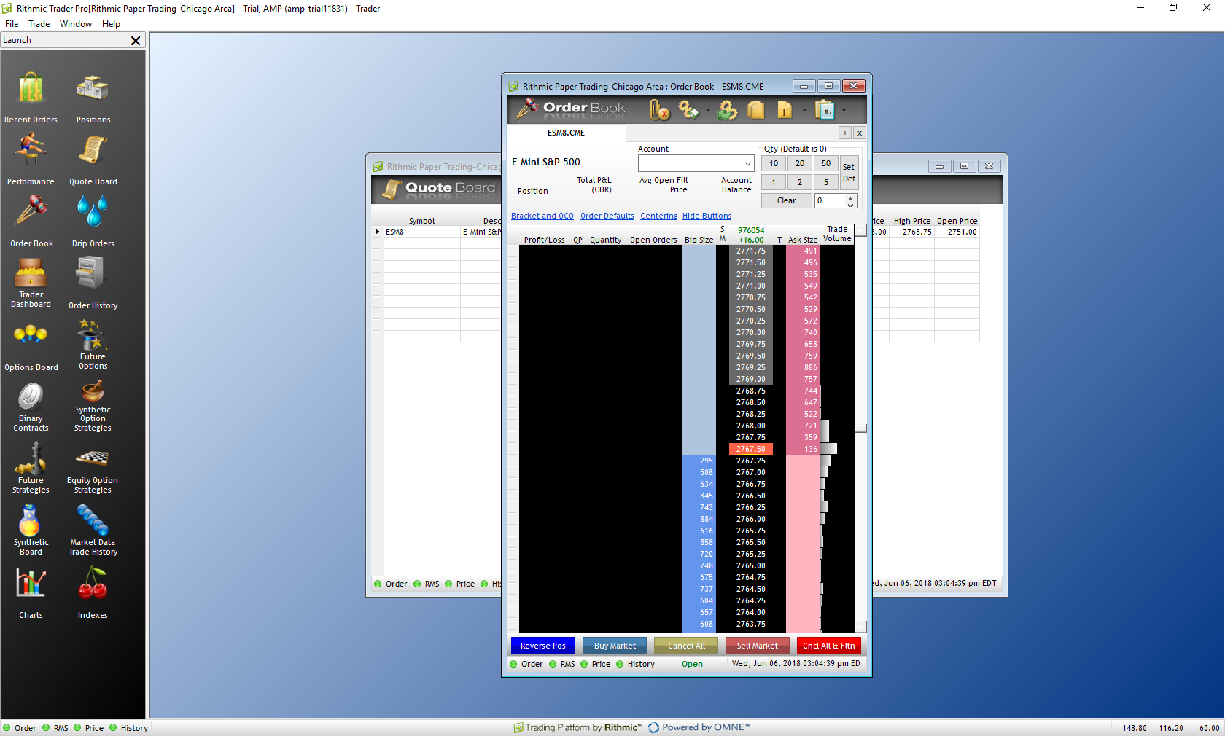Launch Synthetic Option Strategies

click(93, 407)
